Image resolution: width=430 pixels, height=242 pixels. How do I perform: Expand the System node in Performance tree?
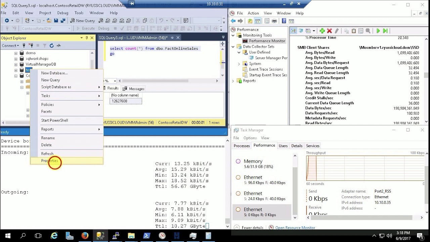tap(239, 64)
